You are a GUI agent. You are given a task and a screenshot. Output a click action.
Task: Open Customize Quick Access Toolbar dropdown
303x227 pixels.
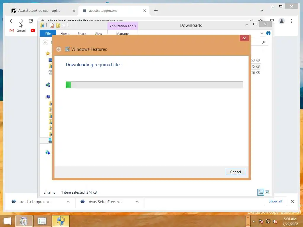[x=64, y=25]
